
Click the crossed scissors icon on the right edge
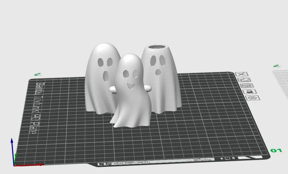[x=242, y=74]
